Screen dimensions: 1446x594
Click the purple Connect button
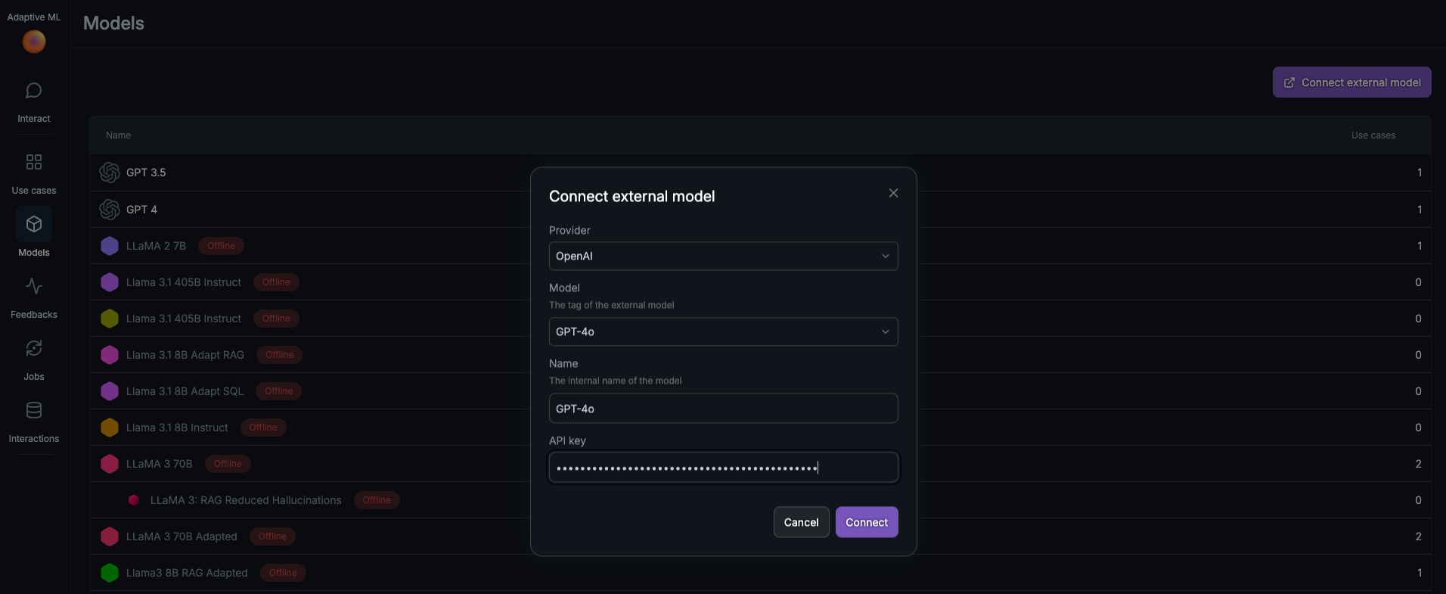867,522
